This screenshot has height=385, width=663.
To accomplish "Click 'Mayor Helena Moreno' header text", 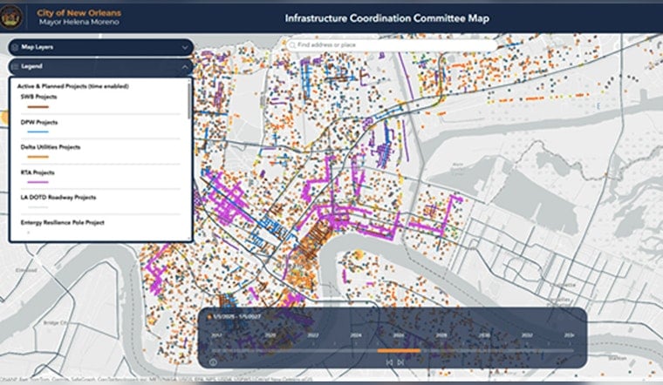I will tap(79, 22).
